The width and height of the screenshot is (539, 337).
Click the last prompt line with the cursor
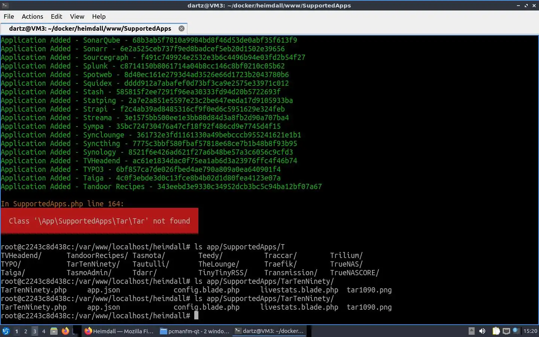tap(100, 316)
